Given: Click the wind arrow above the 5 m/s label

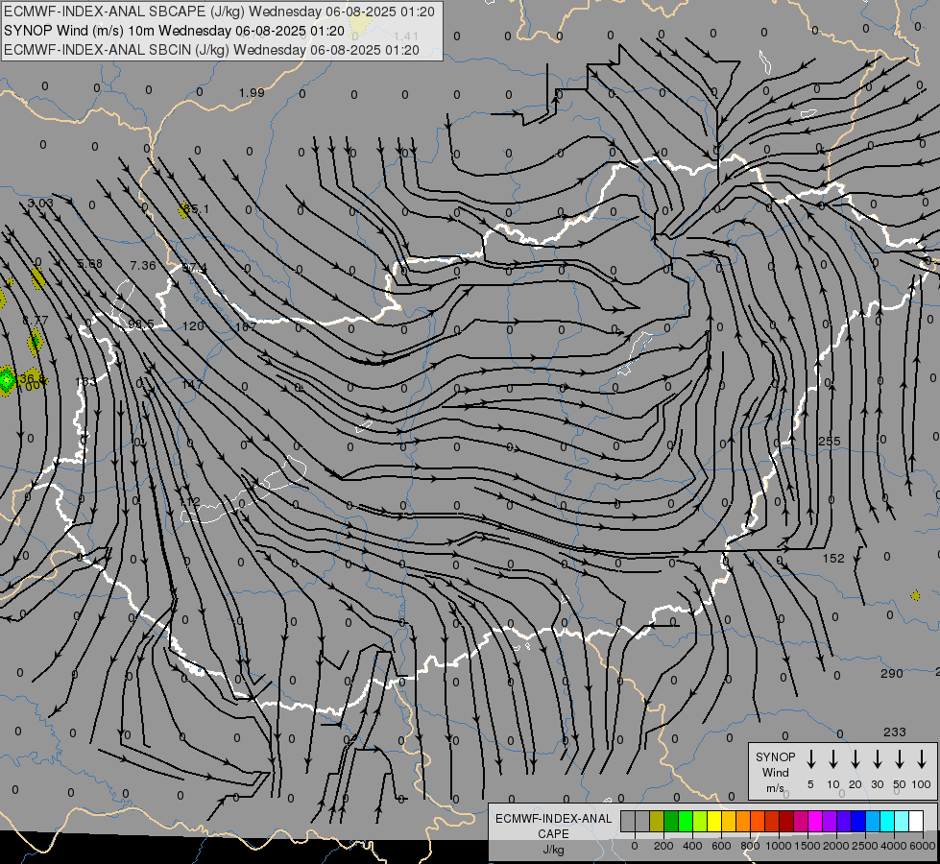Looking at the screenshot, I should [x=810, y=759].
